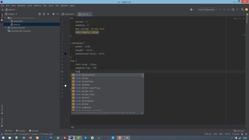Click the black color swatch in gutter
The width and height of the screenshot is (249, 140).
click(x=65, y=54)
